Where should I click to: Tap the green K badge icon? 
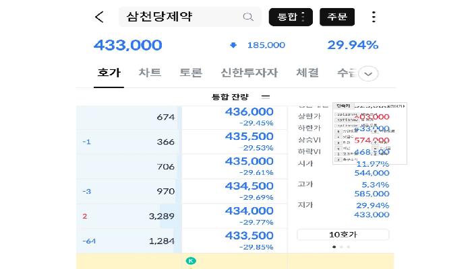click(x=190, y=261)
